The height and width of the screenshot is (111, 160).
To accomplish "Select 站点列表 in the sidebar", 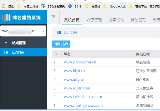I will (23, 52).
